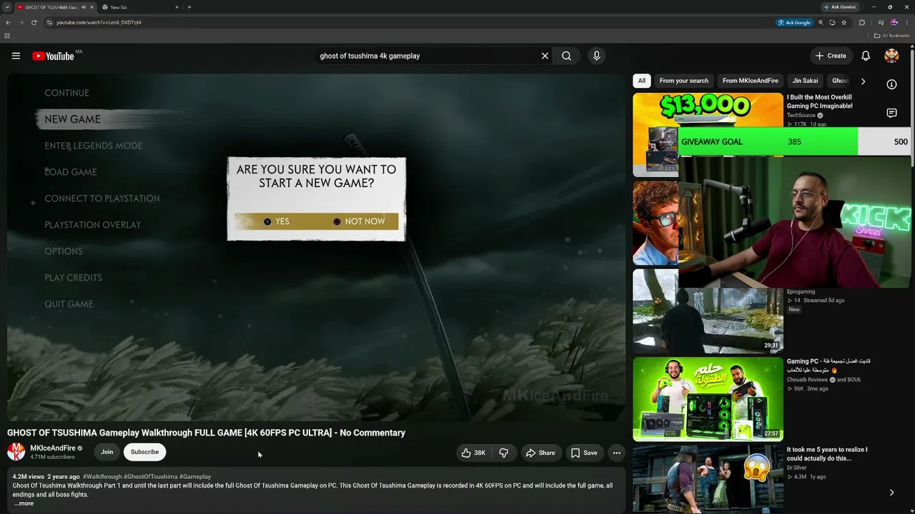Save the video to a playlist
Viewport: 915px width, 514px height.
[584, 453]
